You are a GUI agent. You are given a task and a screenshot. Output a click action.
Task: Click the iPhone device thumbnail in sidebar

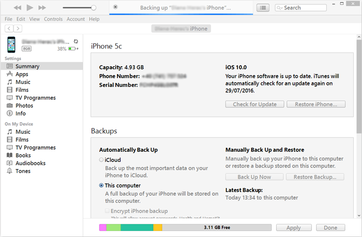(x=11, y=45)
